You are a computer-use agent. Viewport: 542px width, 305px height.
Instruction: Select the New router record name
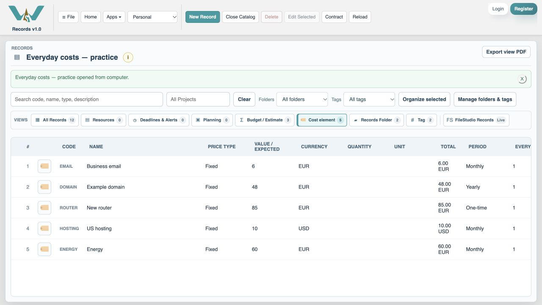point(99,208)
